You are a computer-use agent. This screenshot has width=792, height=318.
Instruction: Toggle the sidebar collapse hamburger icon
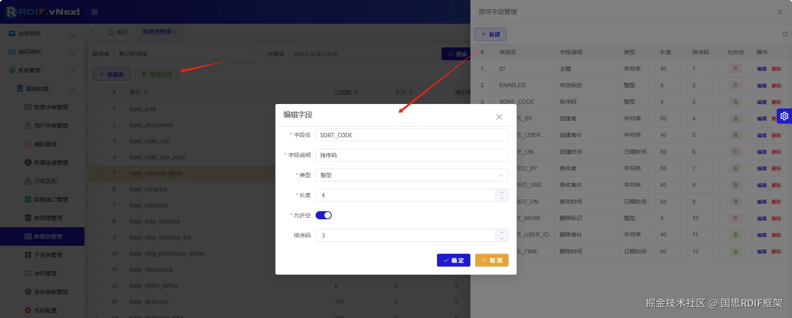click(x=94, y=12)
